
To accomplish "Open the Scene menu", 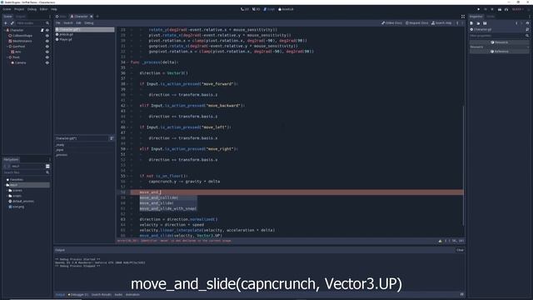I will 7,9.
